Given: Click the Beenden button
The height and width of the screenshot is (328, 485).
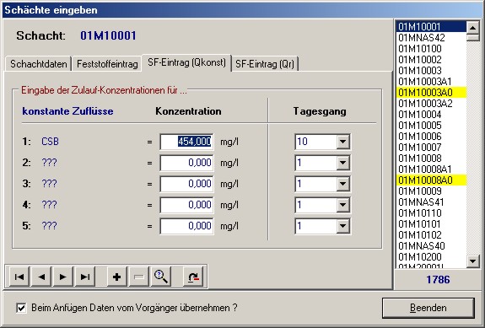Looking at the screenshot, I should coord(428,308).
